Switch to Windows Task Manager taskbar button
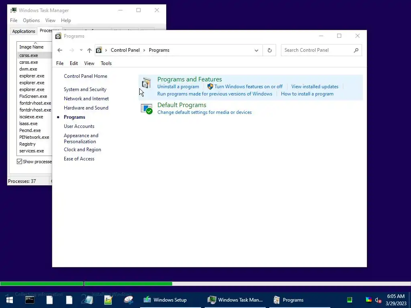 235,300
